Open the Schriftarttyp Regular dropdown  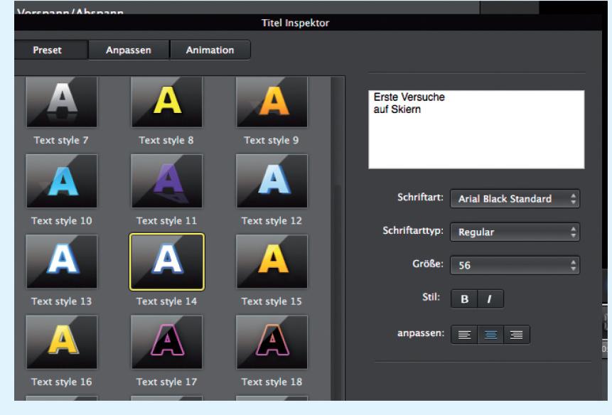pyautogui.click(x=515, y=232)
